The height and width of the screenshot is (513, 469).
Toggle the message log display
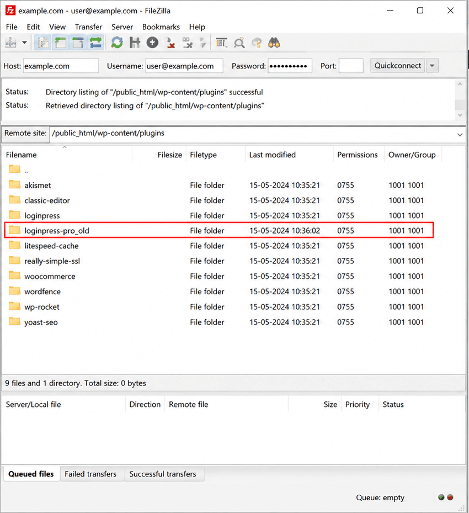[x=43, y=43]
